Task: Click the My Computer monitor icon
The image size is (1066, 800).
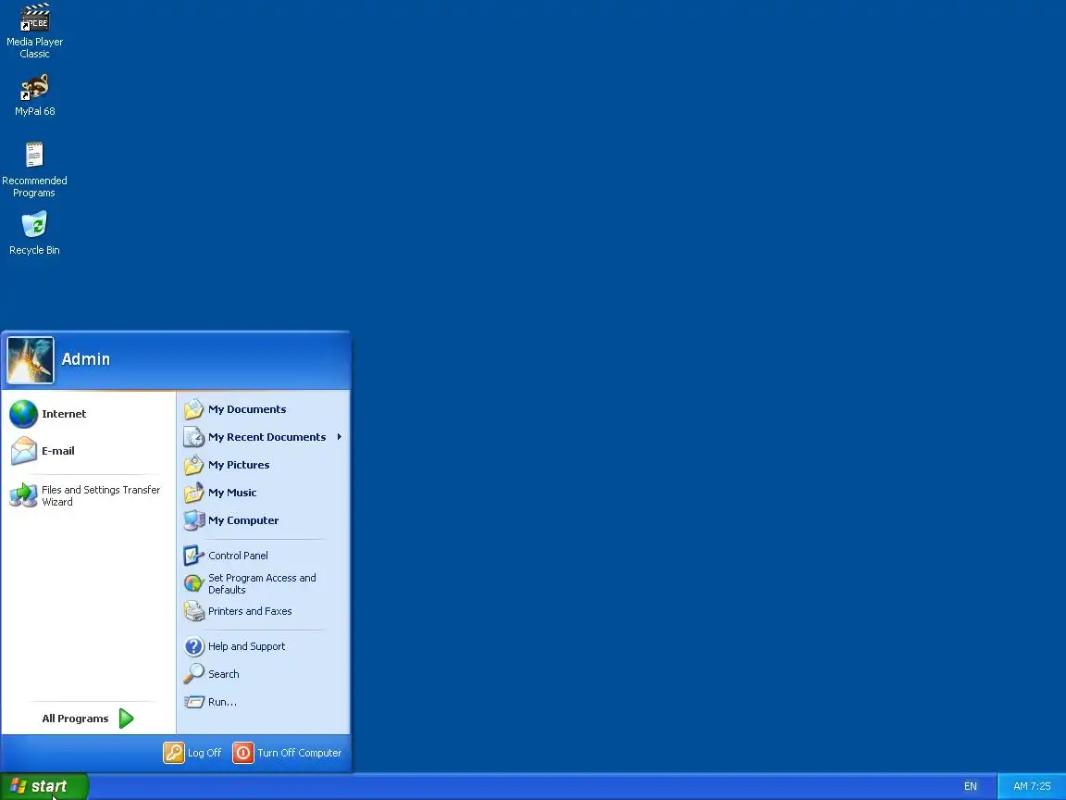Action: tap(193, 520)
